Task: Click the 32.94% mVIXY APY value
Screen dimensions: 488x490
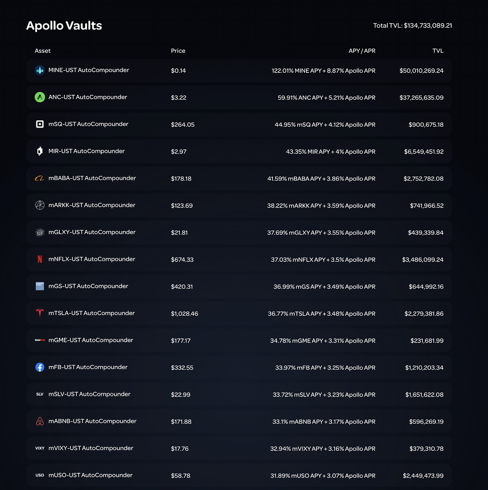Action: (x=297, y=449)
